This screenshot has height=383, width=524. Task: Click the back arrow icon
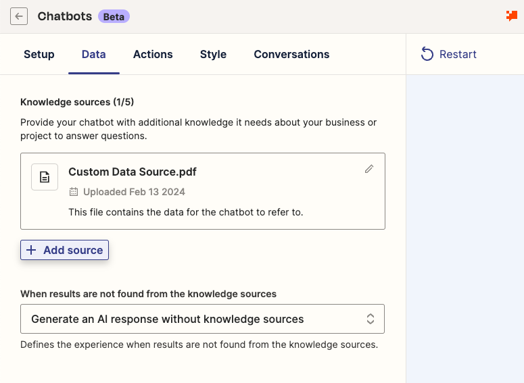[19, 16]
